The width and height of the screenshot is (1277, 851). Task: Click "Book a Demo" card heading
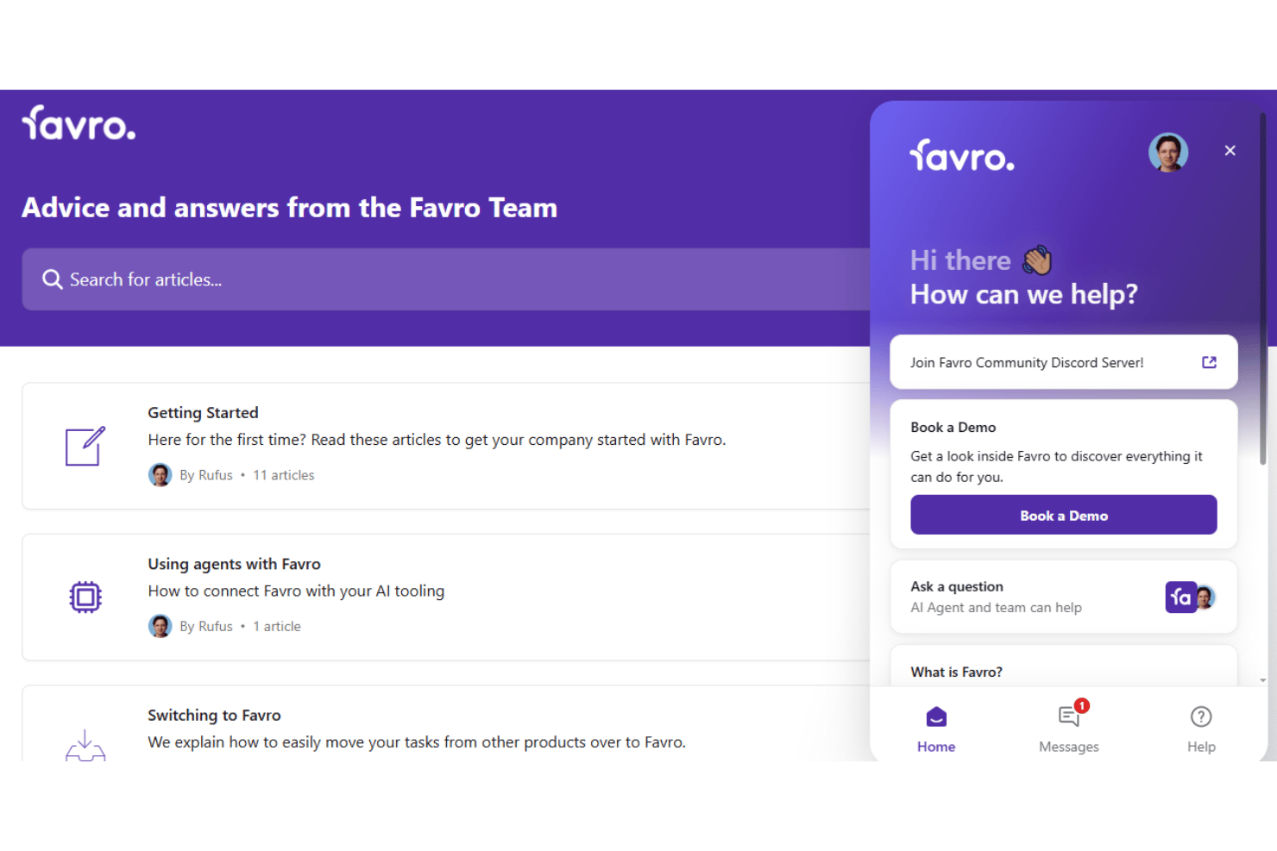tap(953, 428)
